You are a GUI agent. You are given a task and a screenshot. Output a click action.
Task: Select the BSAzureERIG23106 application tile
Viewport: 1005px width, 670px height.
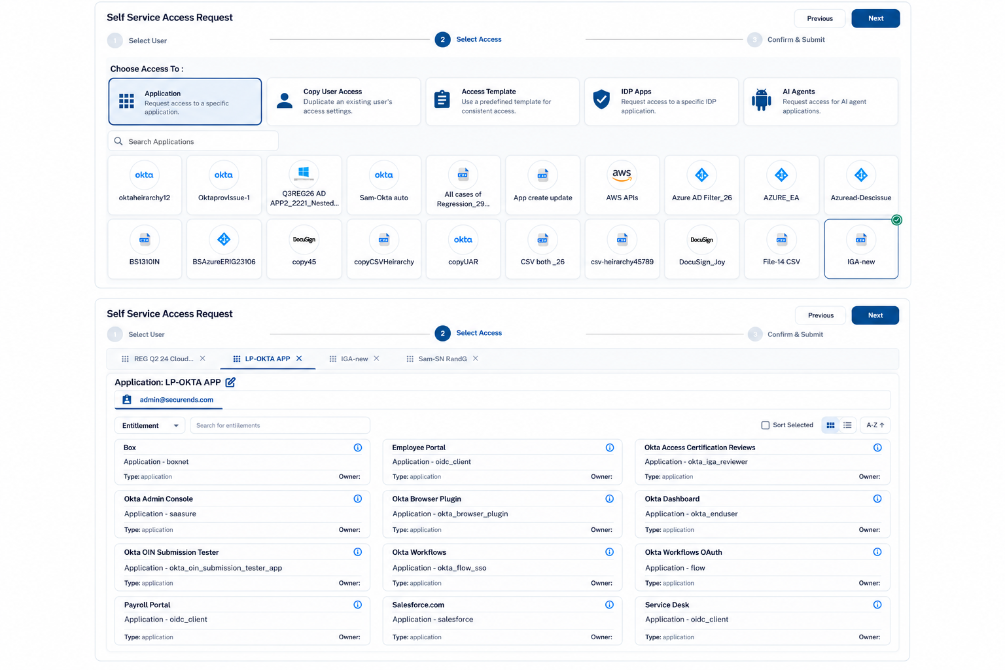pos(224,249)
